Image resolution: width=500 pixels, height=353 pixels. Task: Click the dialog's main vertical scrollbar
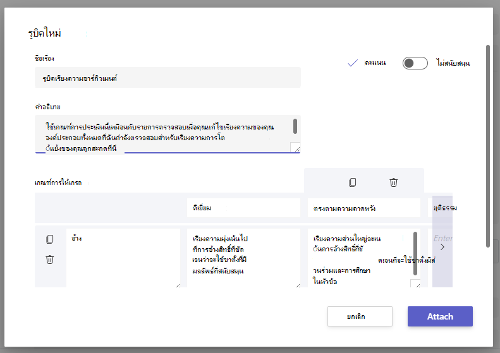pyautogui.click(x=487, y=146)
